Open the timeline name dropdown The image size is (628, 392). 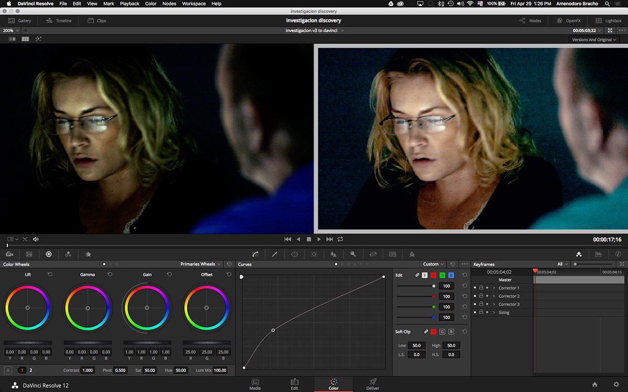[315, 31]
